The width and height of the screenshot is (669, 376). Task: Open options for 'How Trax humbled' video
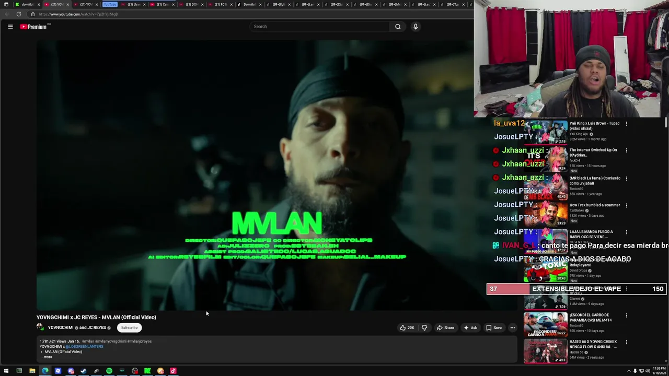point(627,205)
